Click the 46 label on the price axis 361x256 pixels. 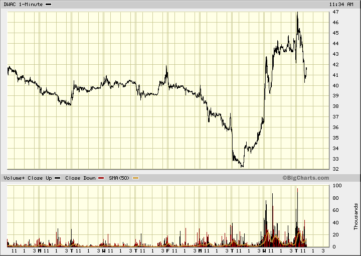click(x=335, y=23)
